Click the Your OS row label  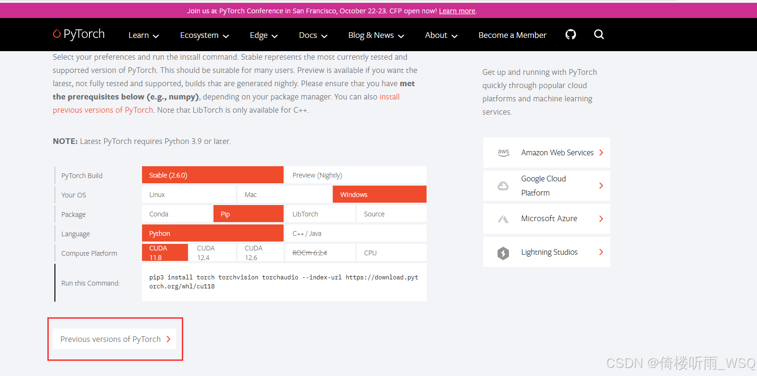tap(74, 195)
